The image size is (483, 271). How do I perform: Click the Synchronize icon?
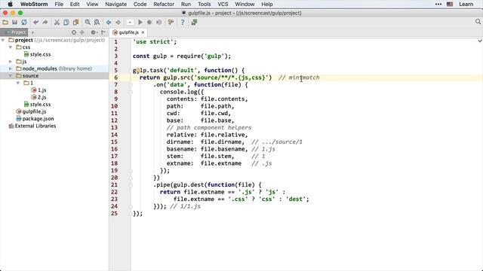23,22
